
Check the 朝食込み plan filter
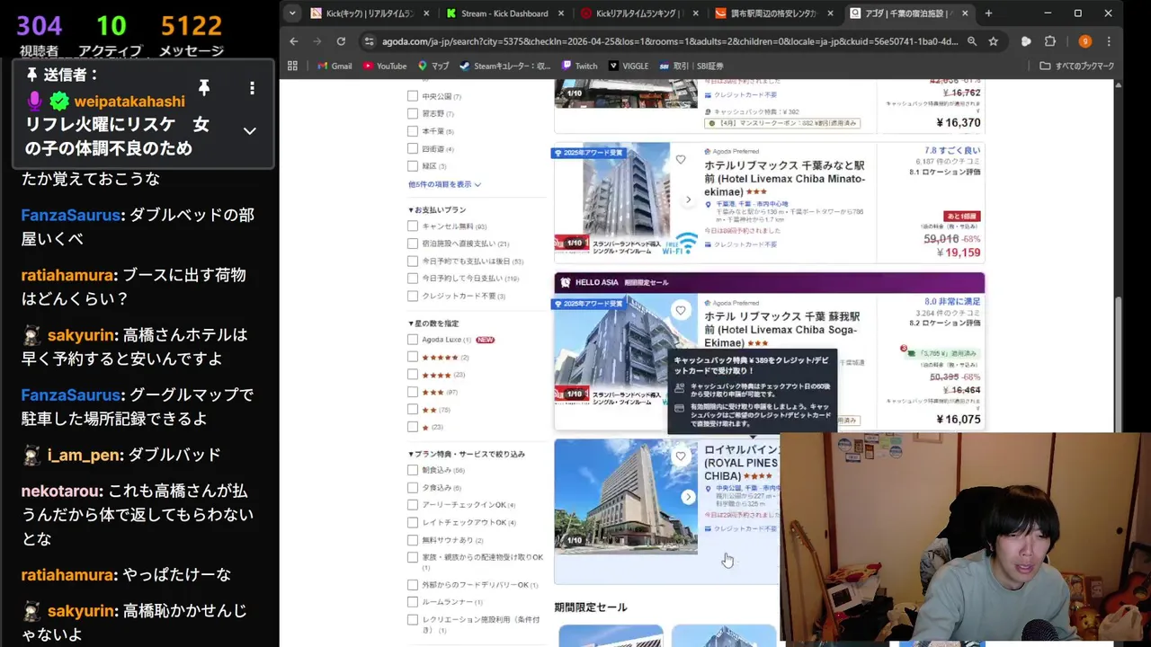tap(413, 470)
